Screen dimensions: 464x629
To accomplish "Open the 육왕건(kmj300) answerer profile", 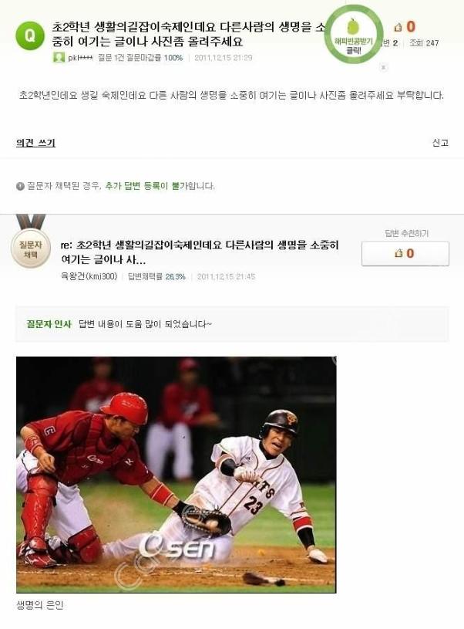I will point(89,276).
